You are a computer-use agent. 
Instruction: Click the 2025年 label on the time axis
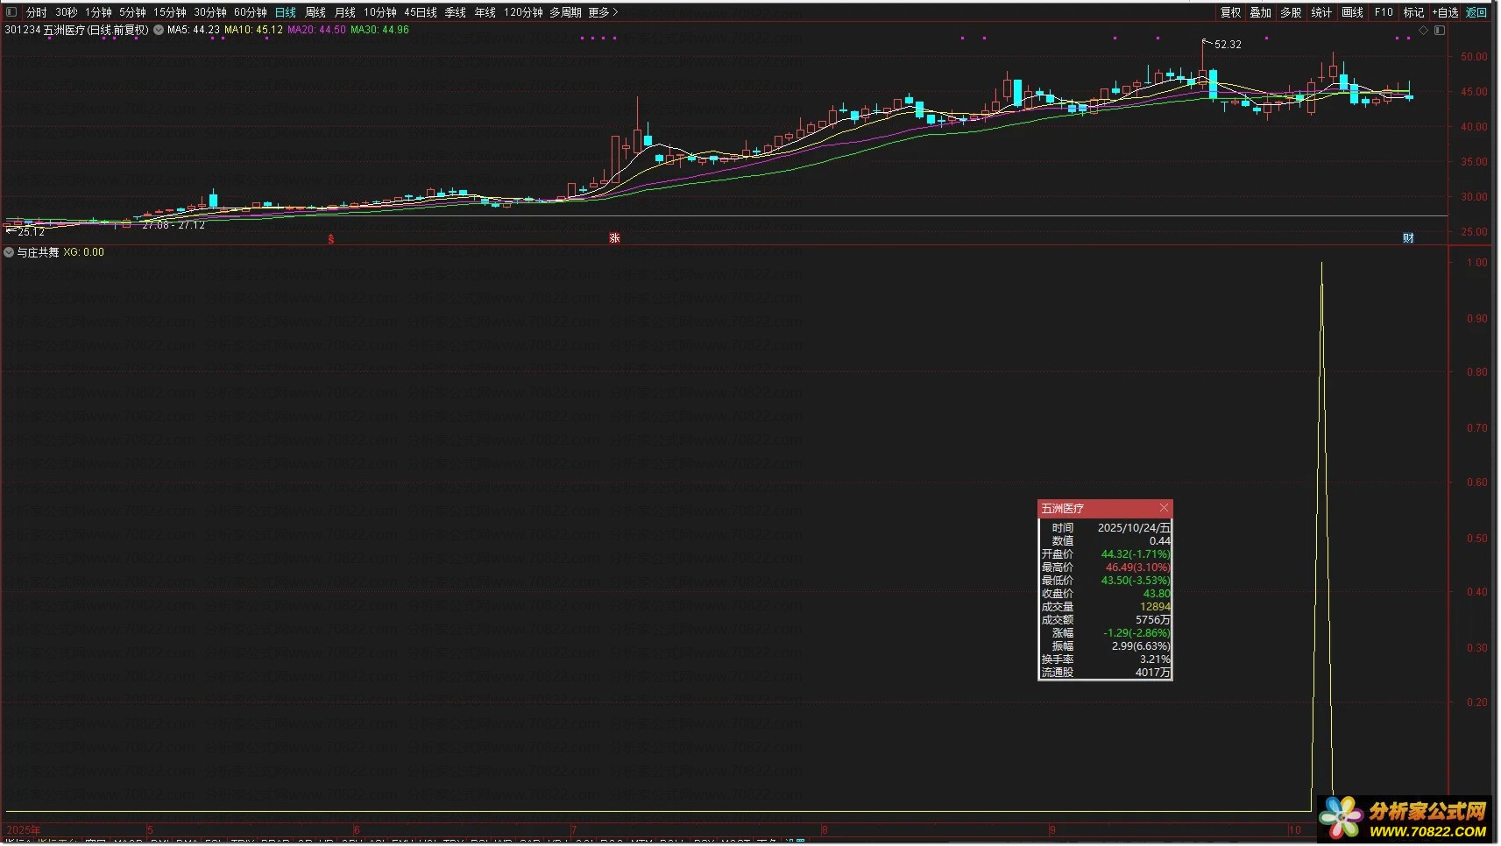(x=24, y=830)
